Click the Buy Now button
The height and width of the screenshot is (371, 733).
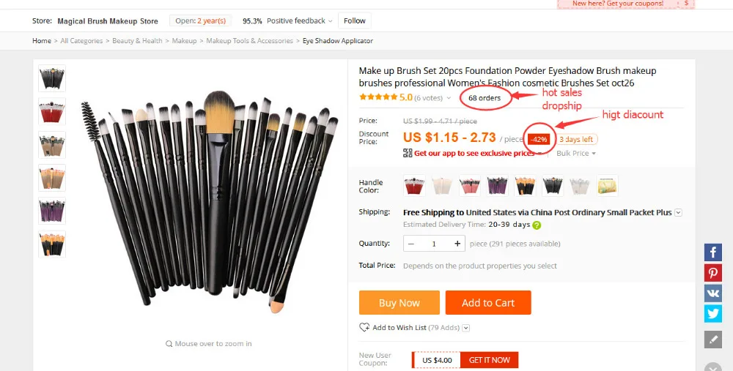(399, 302)
